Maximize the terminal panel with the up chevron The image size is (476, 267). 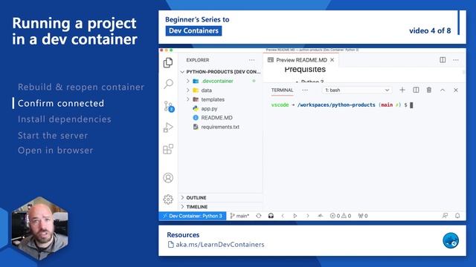(x=443, y=90)
